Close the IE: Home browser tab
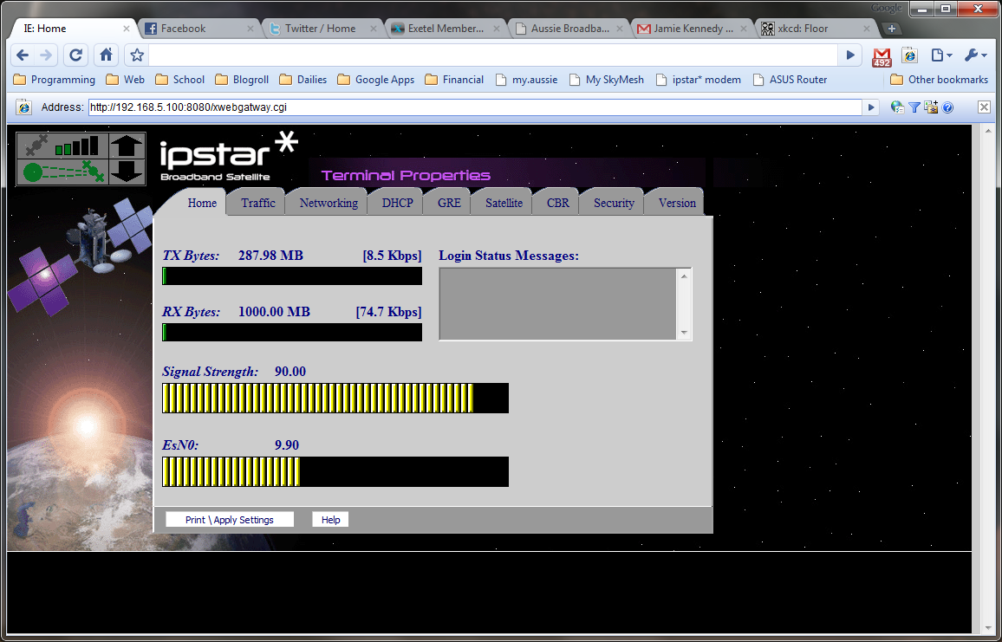Screen dimensions: 1002x642 127,29
